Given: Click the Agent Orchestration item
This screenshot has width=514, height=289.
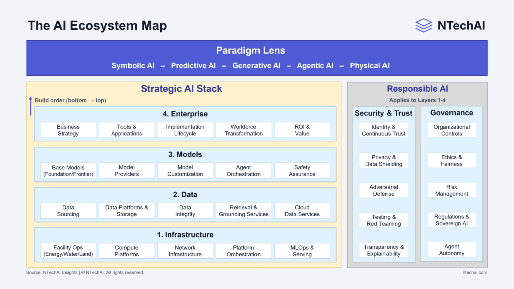Looking at the screenshot, I should [243, 170].
